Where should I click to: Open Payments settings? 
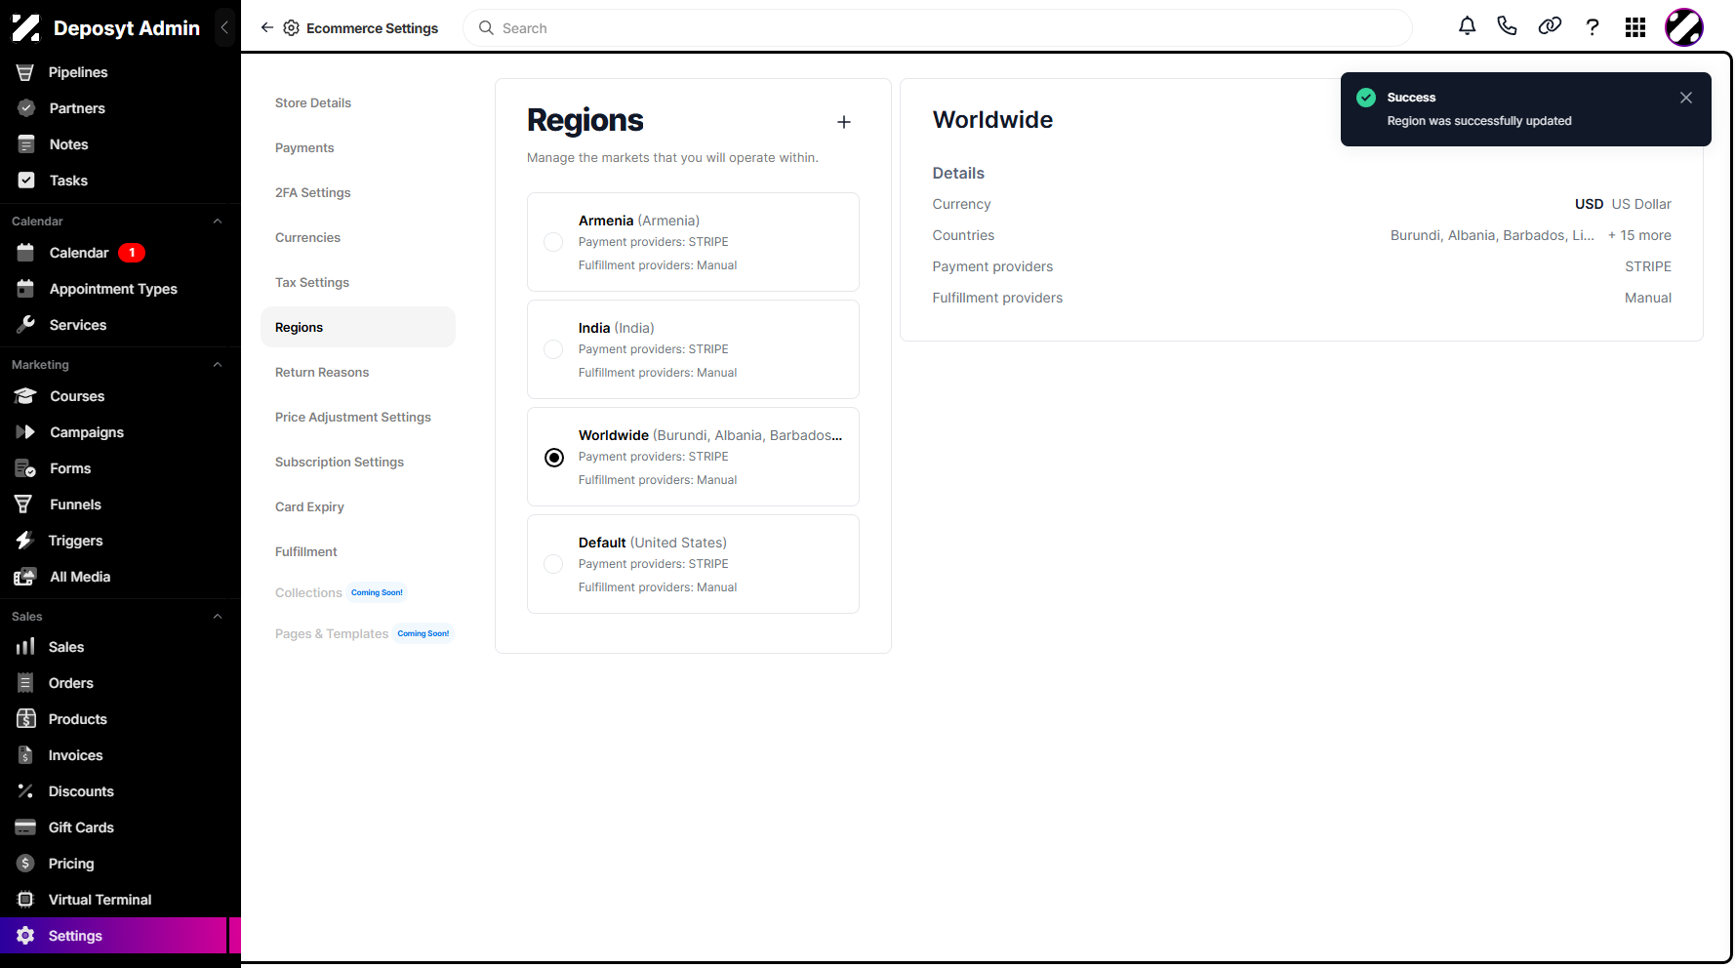coord(304,147)
